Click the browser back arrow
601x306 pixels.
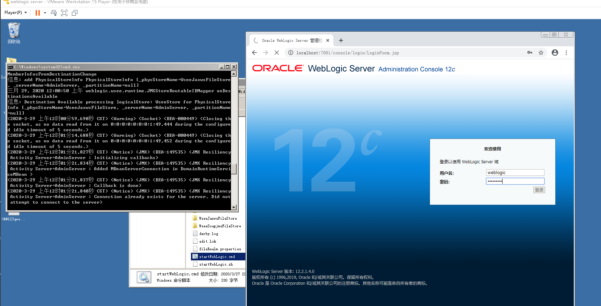(254, 53)
